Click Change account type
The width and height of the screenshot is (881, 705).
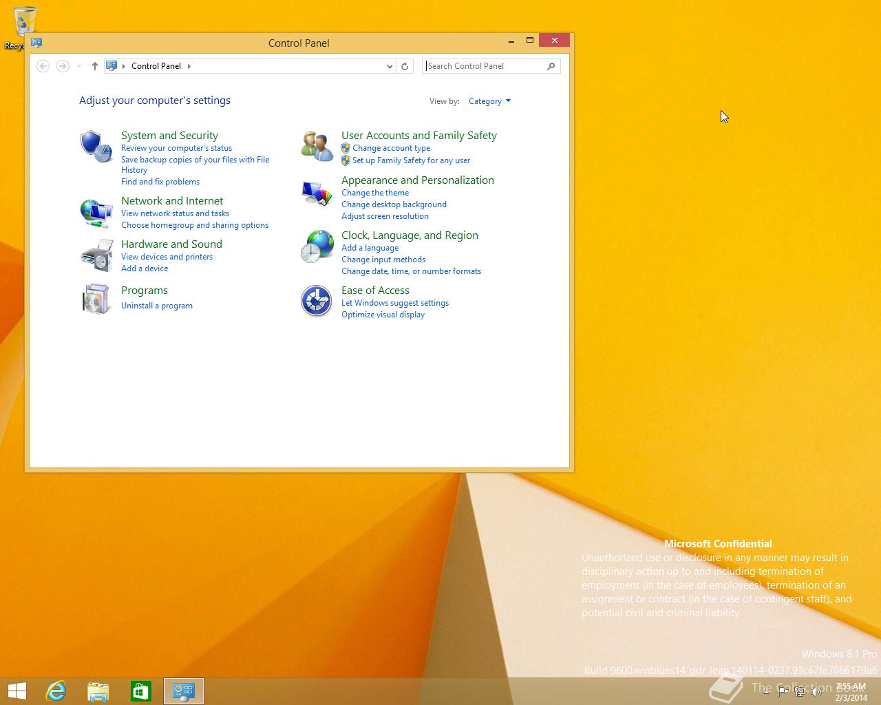(391, 148)
